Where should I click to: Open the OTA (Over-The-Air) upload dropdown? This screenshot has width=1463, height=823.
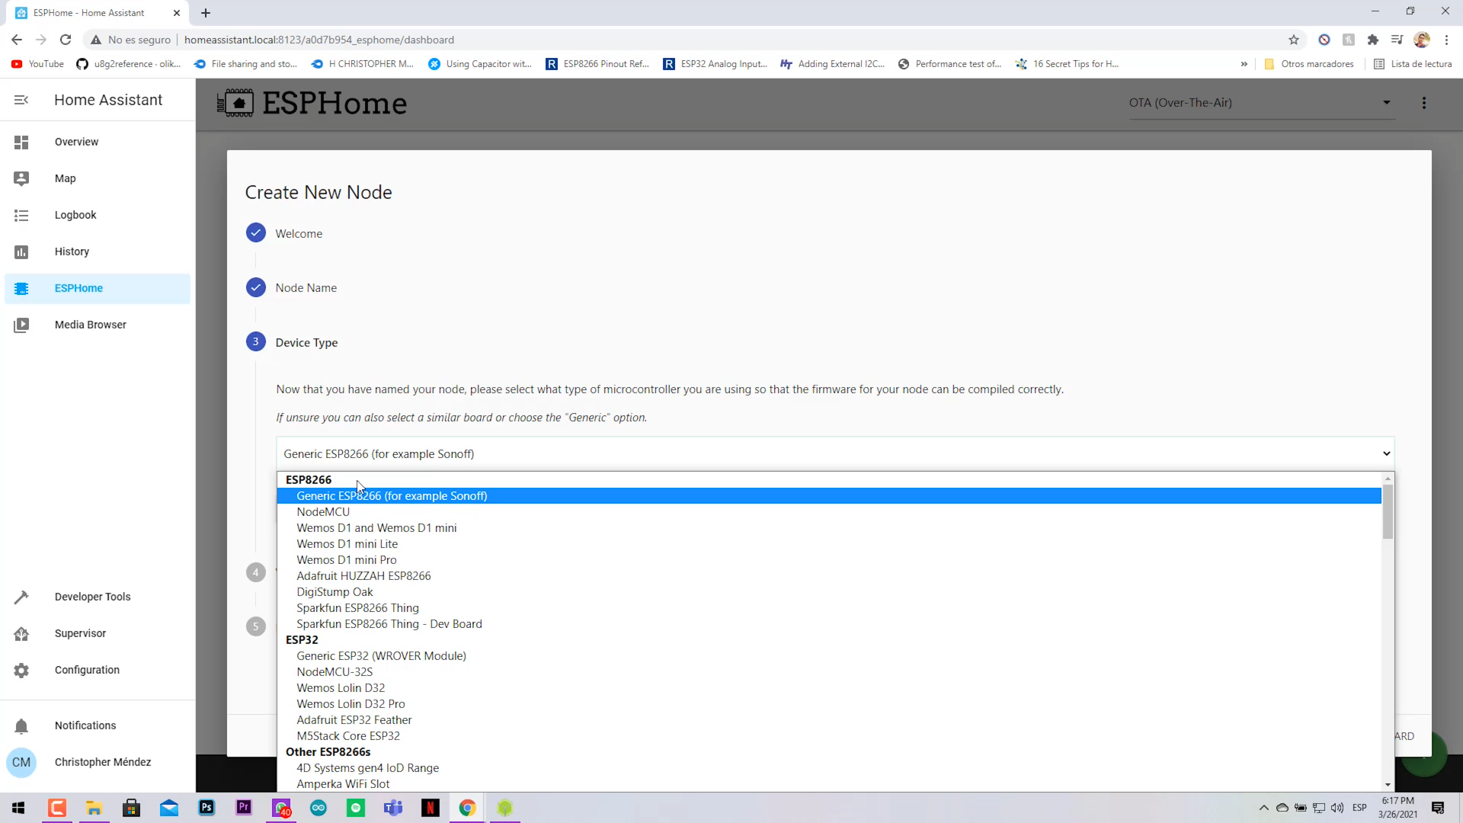(x=1261, y=103)
